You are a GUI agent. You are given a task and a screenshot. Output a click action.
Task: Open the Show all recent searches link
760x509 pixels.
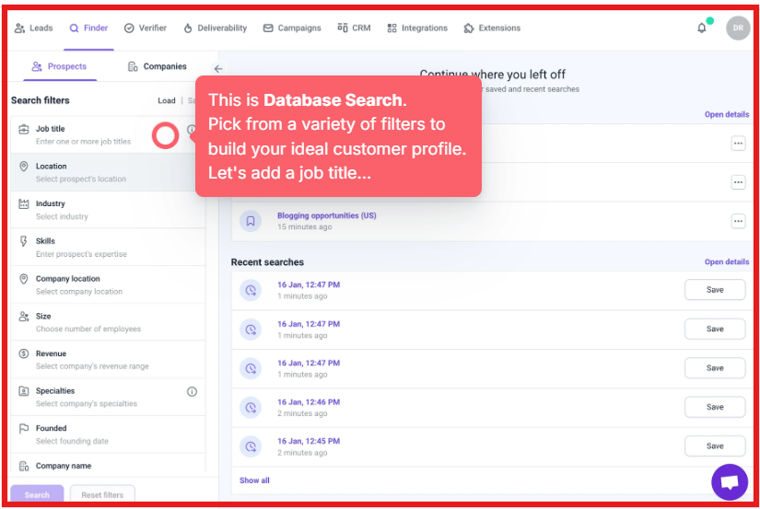coord(254,480)
